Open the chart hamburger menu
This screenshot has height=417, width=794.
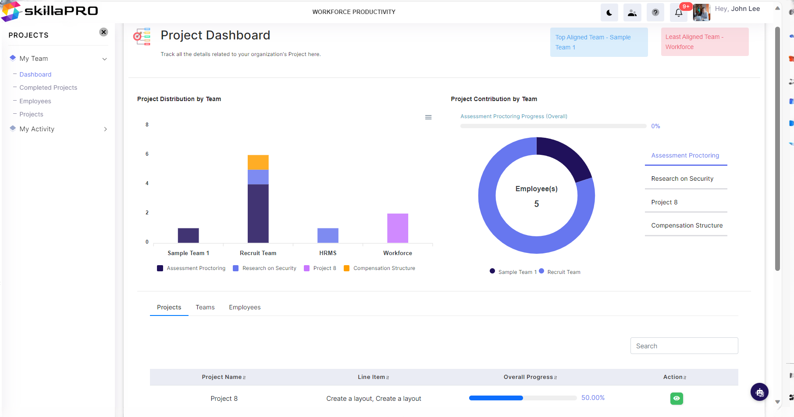click(x=428, y=117)
